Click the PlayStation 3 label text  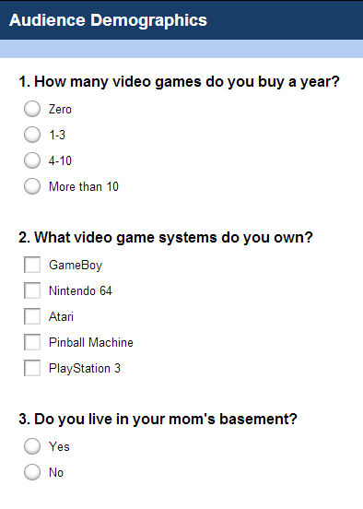[x=85, y=369]
